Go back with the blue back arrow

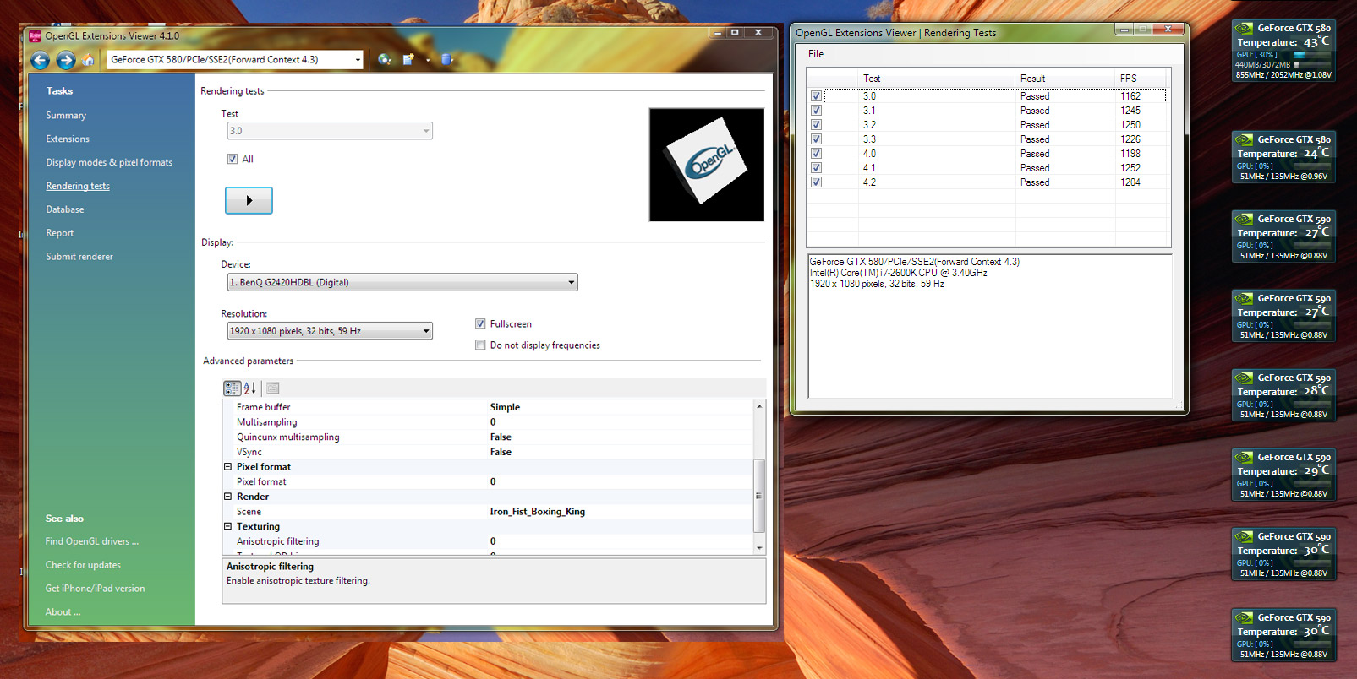click(40, 60)
